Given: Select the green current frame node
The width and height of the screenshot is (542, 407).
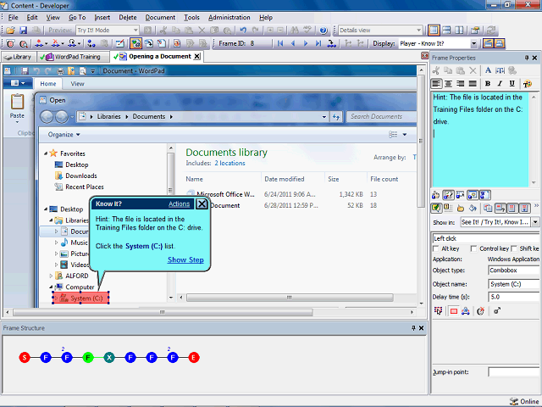Looking at the screenshot, I should coord(87,358).
